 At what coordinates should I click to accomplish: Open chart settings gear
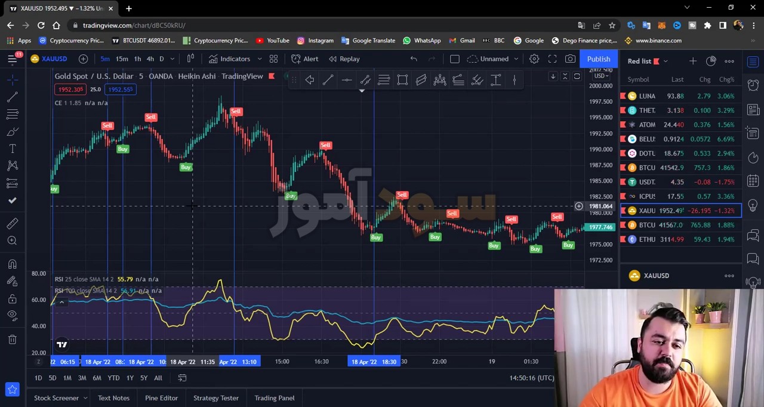534,58
